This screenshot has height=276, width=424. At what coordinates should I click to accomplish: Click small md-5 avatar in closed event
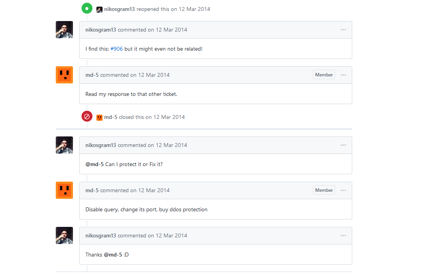(x=99, y=117)
